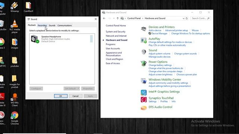
Task: Open the Set Default dropdown arrow
Action: pos(78,89)
